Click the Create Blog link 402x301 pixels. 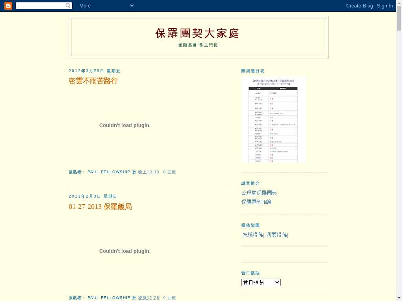[359, 5]
